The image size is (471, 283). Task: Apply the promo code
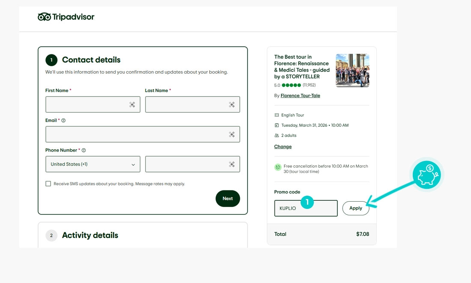(x=356, y=208)
